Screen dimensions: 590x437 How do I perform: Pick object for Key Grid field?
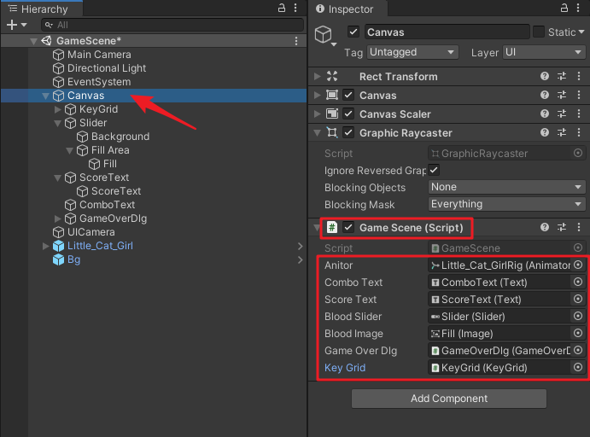pyautogui.click(x=578, y=367)
